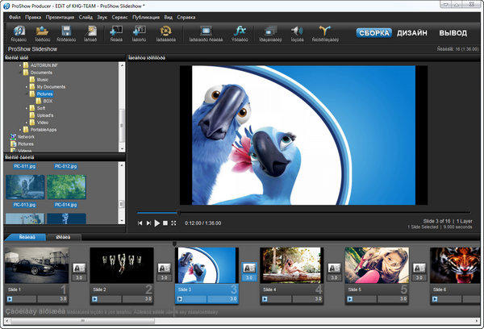484x329 pixels.
Task: Stop the preview playback
Action: (x=165, y=223)
